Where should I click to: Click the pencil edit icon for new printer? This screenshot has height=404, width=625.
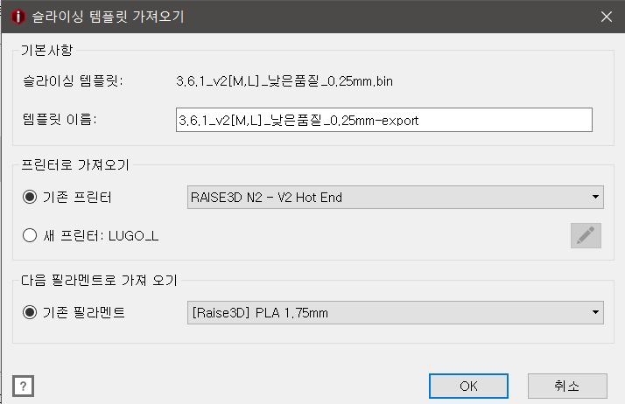(x=586, y=235)
